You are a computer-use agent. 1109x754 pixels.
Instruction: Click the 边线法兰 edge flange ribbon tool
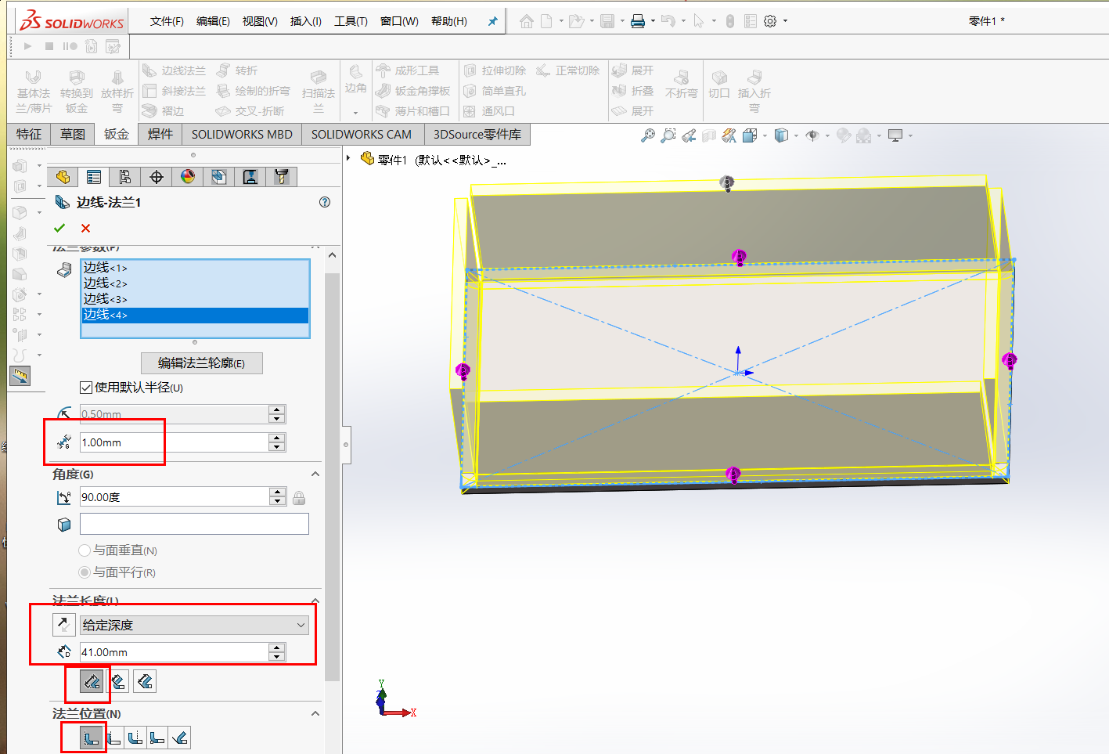tap(174, 70)
